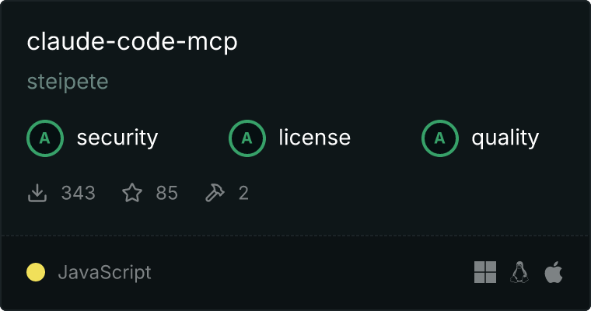Viewport: 591px width, 311px height.
Task: Click the Linux penguin icon
Action: click(x=519, y=272)
